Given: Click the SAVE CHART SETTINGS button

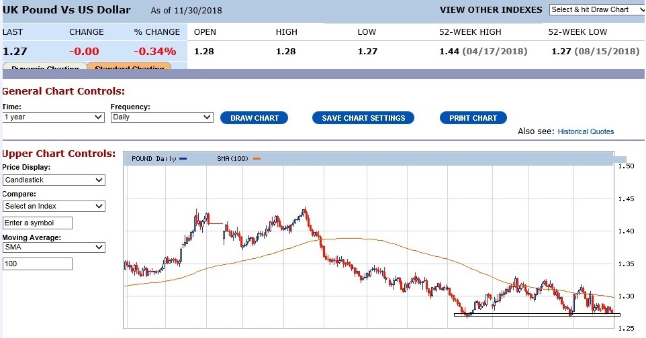Looking at the screenshot, I should tap(363, 118).
